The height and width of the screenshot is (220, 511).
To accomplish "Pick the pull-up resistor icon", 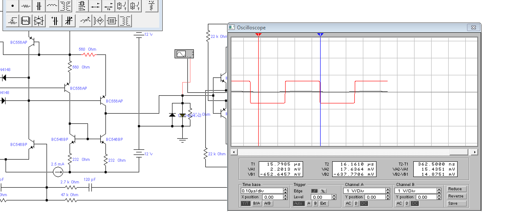I will pyautogui.click(x=151, y=6).
